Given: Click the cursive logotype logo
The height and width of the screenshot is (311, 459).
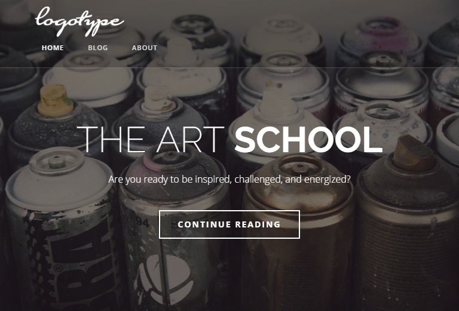Looking at the screenshot, I should (x=79, y=22).
